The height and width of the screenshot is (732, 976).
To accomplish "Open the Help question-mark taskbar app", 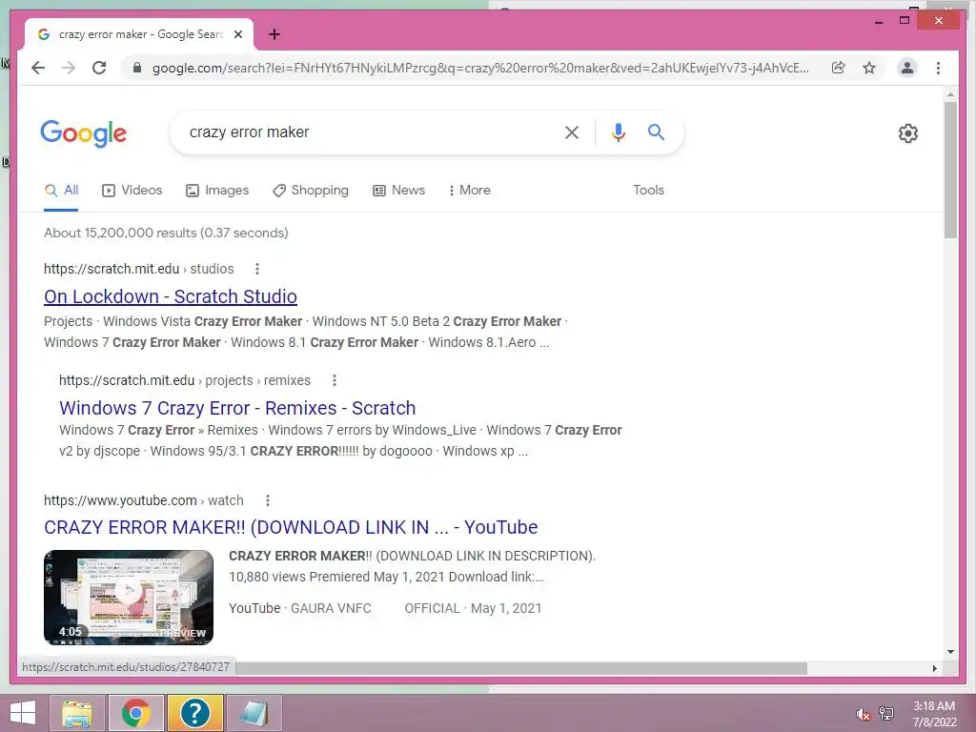I will pyautogui.click(x=194, y=713).
